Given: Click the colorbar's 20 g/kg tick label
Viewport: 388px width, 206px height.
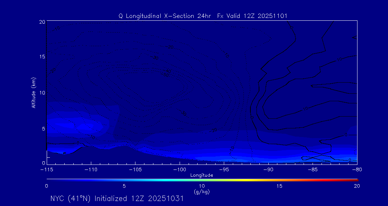Looking at the screenshot, I should [x=357, y=186].
